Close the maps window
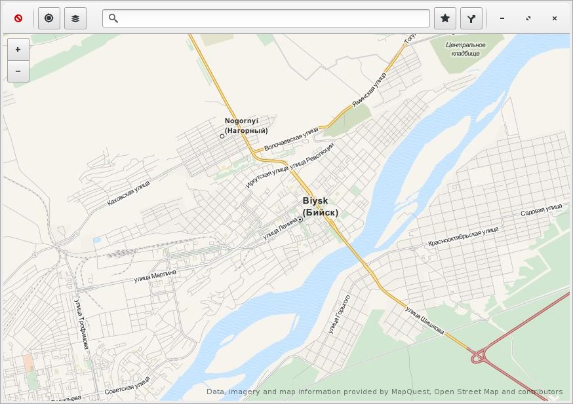This screenshot has width=573, height=404. pos(555,18)
